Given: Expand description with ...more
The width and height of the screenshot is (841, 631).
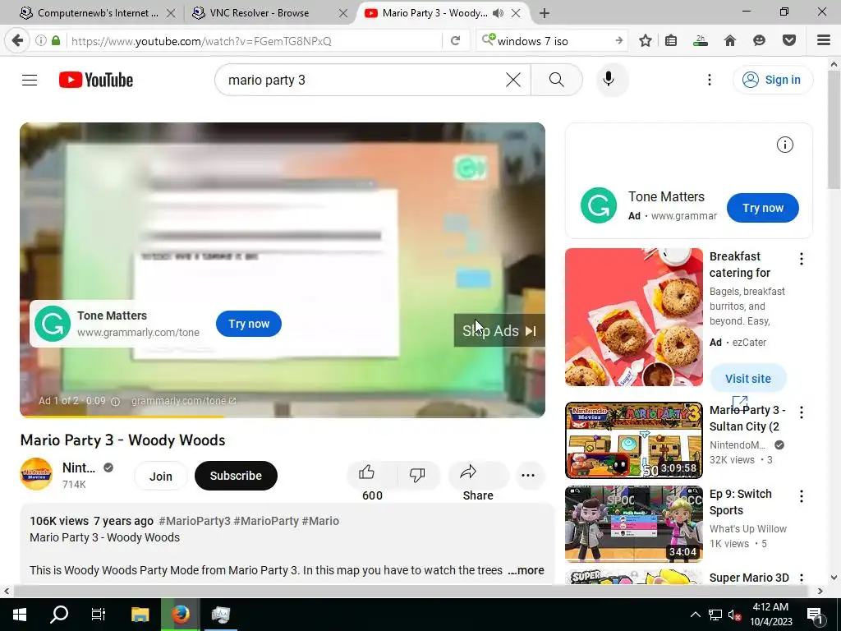Looking at the screenshot, I should [x=526, y=570].
